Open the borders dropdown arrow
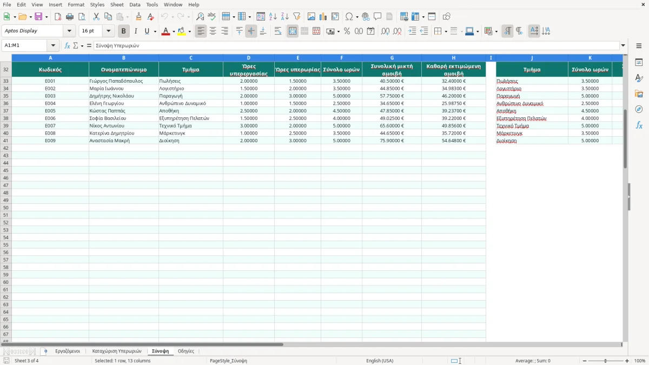This screenshot has height=365, width=649. (x=445, y=31)
